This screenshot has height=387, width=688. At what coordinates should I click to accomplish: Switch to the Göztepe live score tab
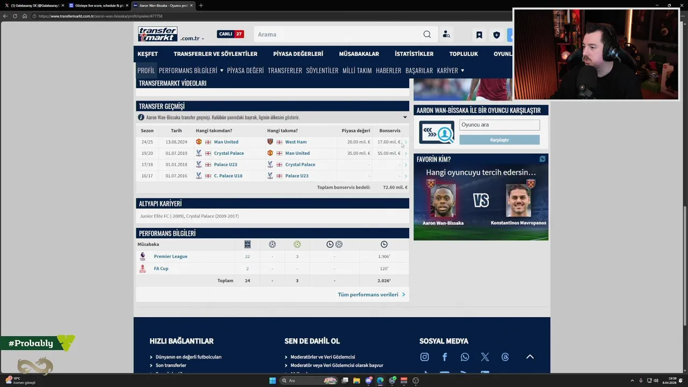tap(98, 5)
